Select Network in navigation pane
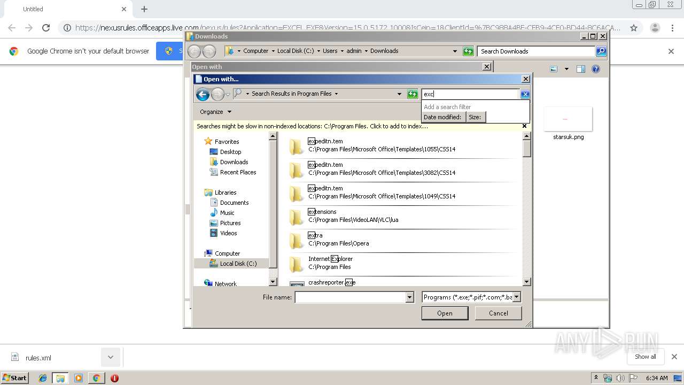Viewport: 684px width, 385px height. [x=226, y=283]
